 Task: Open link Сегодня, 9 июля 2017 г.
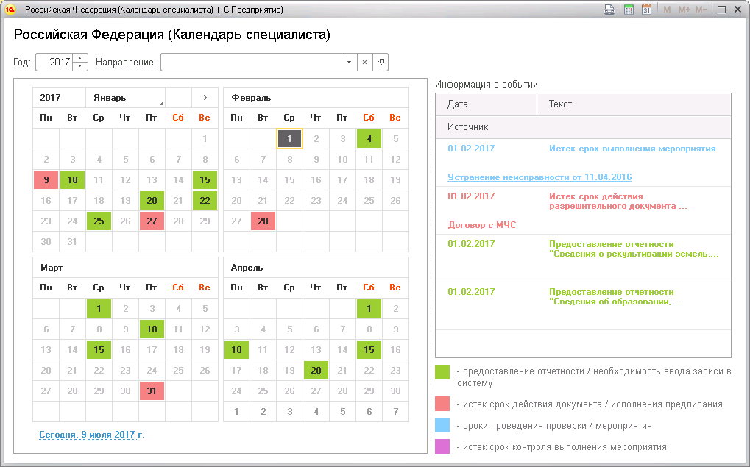(x=92, y=435)
